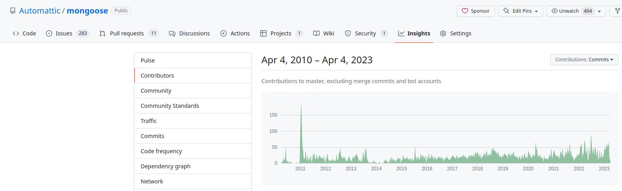Open Traffic in the sidebar

tap(193, 121)
